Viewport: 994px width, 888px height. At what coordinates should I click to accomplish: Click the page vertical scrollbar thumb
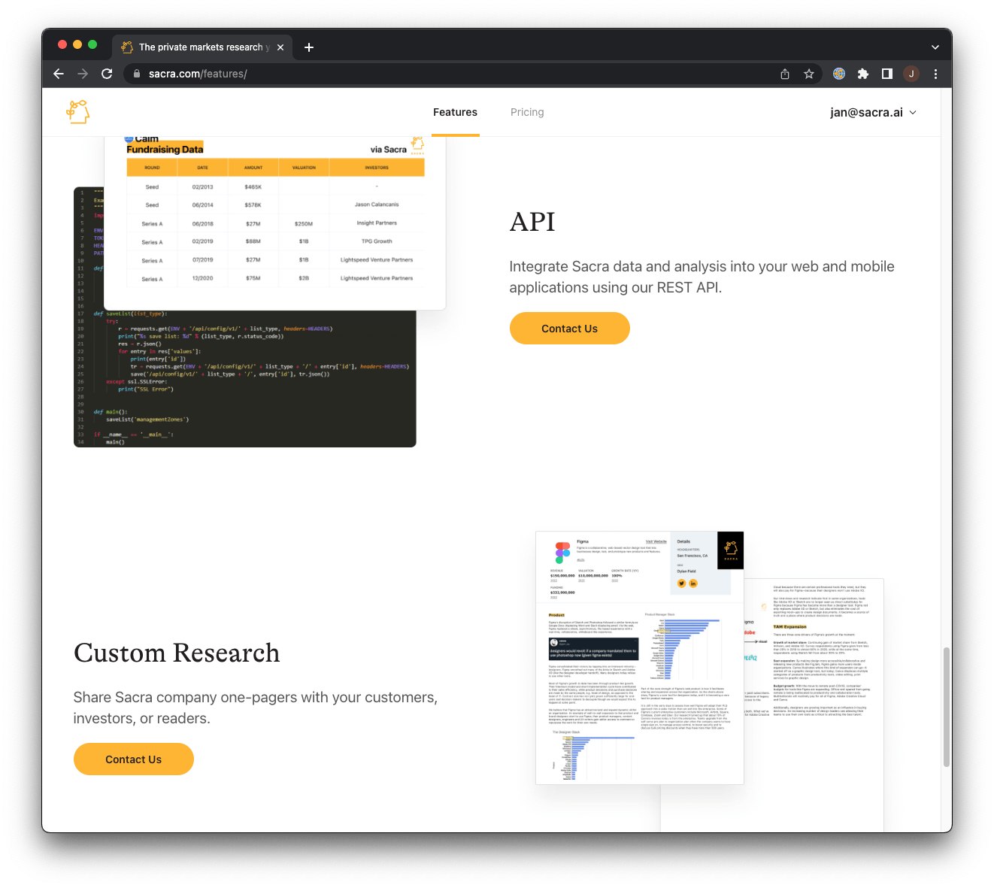pos(947,707)
